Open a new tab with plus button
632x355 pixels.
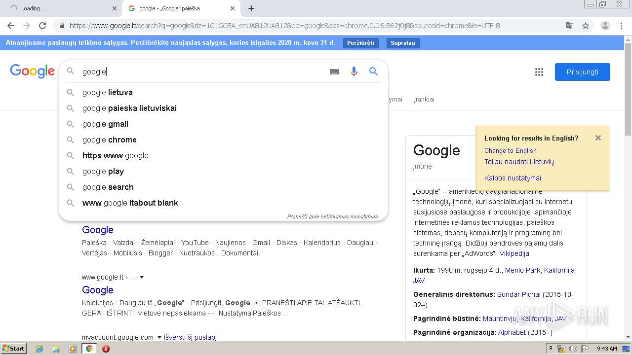251,8
